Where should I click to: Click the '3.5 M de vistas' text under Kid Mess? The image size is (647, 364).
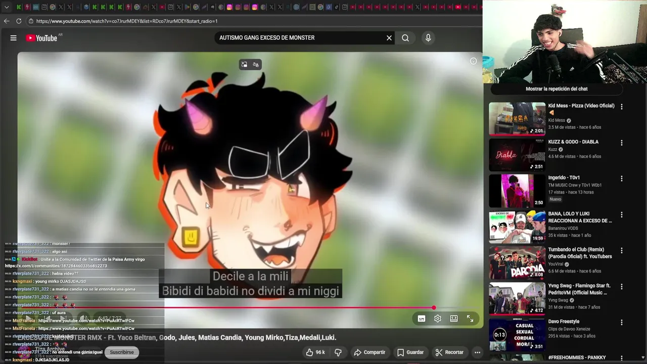click(562, 127)
